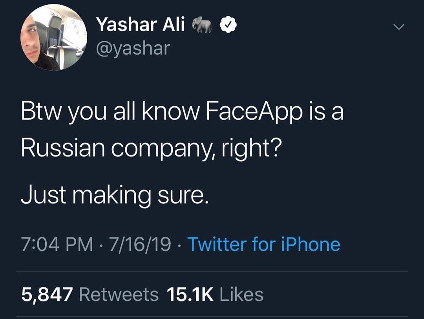Screen dimensions: 424x319
Task: Click the 7:04 PM timestamp
Action: click(x=57, y=244)
